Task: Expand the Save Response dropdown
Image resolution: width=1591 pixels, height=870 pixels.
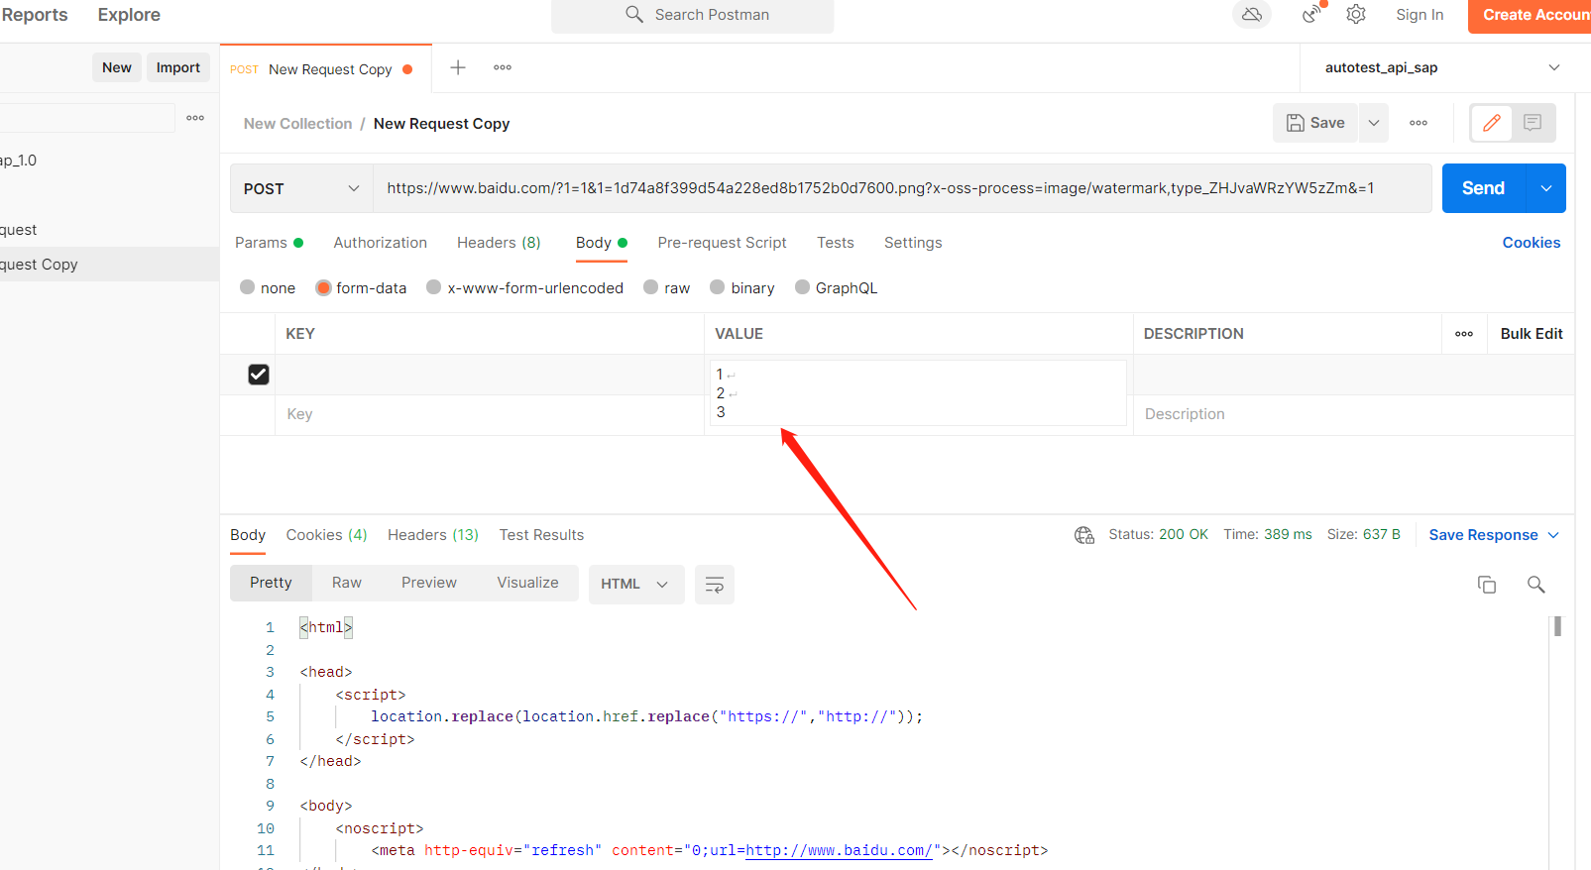Action: click(1553, 535)
